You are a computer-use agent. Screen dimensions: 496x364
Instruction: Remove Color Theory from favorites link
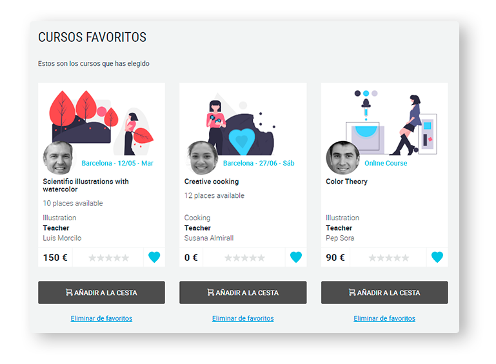(384, 318)
